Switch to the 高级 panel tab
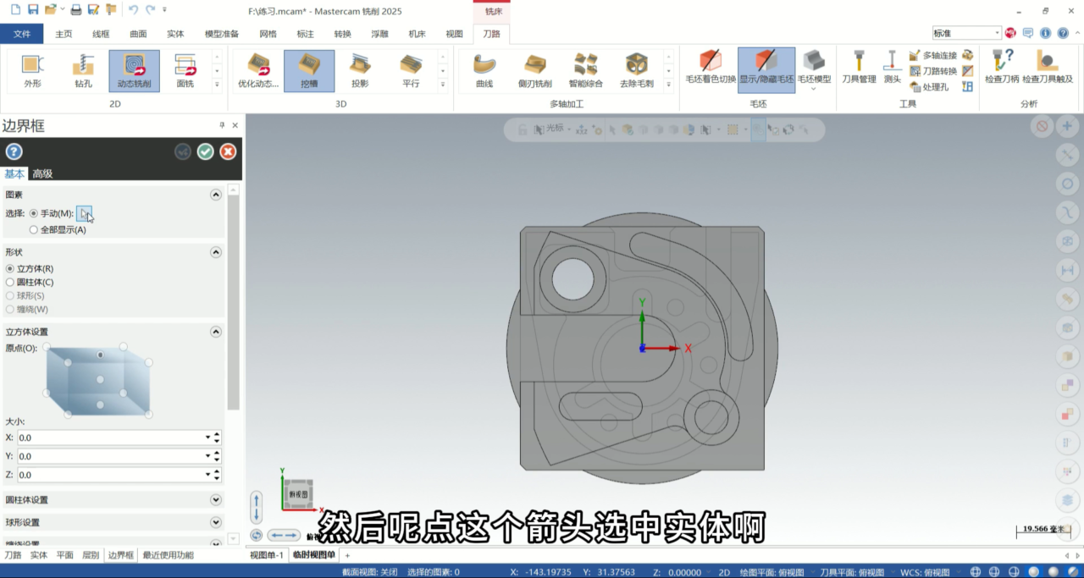The width and height of the screenshot is (1084, 578). pos(42,173)
